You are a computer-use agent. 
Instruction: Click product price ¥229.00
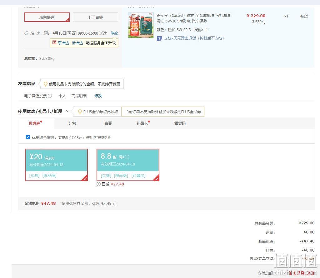(x=256, y=16)
